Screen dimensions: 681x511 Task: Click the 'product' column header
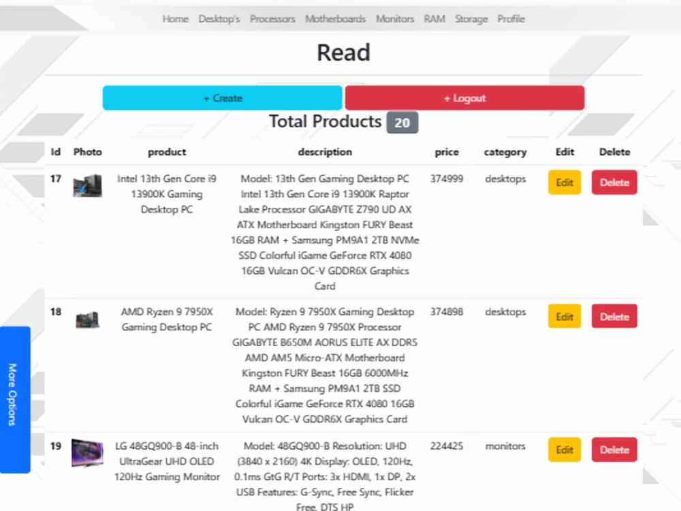click(x=167, y=152)
